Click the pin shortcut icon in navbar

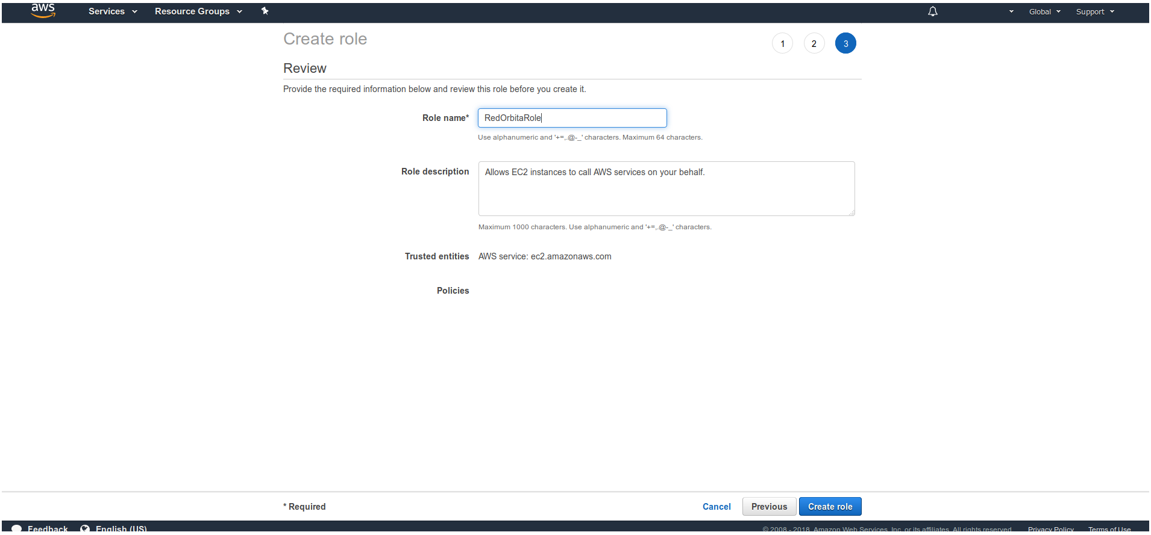click(265, 11)
